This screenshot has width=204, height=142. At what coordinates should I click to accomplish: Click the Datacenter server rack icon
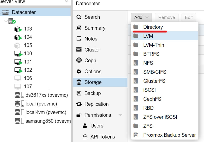(x=5, y=12)
